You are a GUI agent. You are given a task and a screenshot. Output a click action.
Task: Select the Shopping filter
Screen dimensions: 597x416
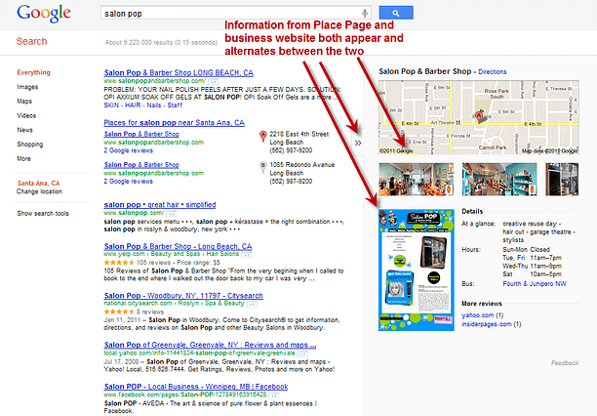(x=29, y=145)
